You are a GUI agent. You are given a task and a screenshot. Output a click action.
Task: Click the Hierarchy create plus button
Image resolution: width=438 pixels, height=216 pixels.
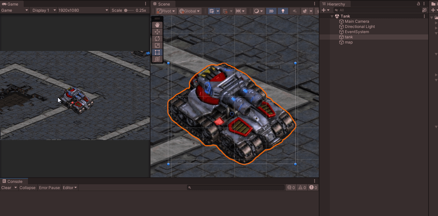pyautogui.click(x=323, y=10)
